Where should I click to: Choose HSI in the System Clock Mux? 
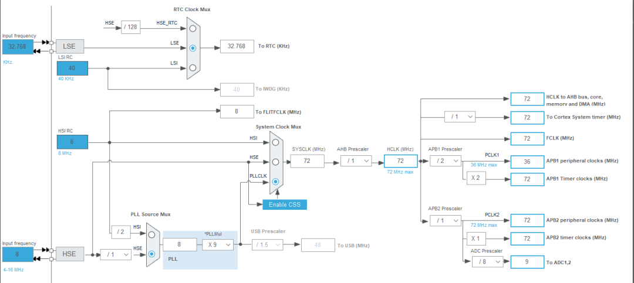pos(275,142)
